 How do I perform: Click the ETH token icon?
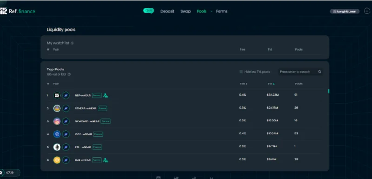click(57, 147)
